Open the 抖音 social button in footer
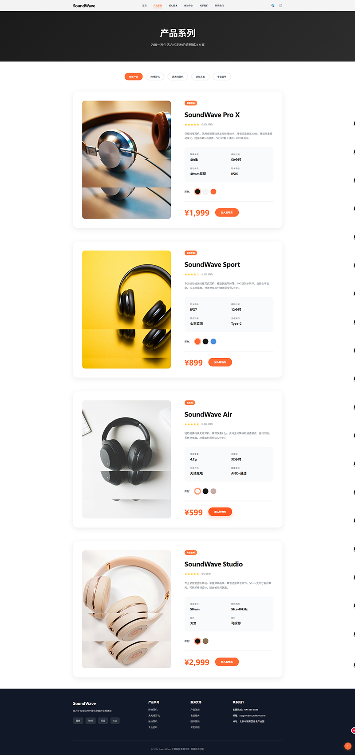355x755 pixels. pos(103,721)
